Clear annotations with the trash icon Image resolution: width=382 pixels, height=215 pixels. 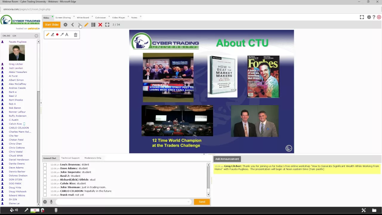point(76,35)
